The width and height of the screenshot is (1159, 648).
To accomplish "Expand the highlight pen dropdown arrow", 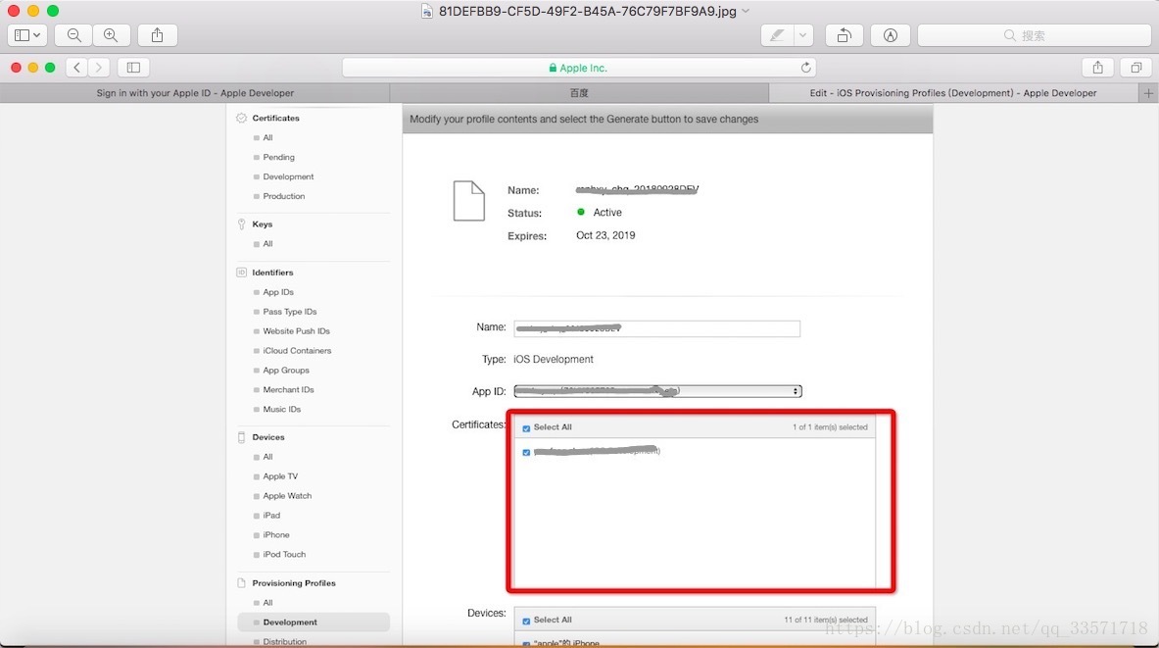I will 802,35.
